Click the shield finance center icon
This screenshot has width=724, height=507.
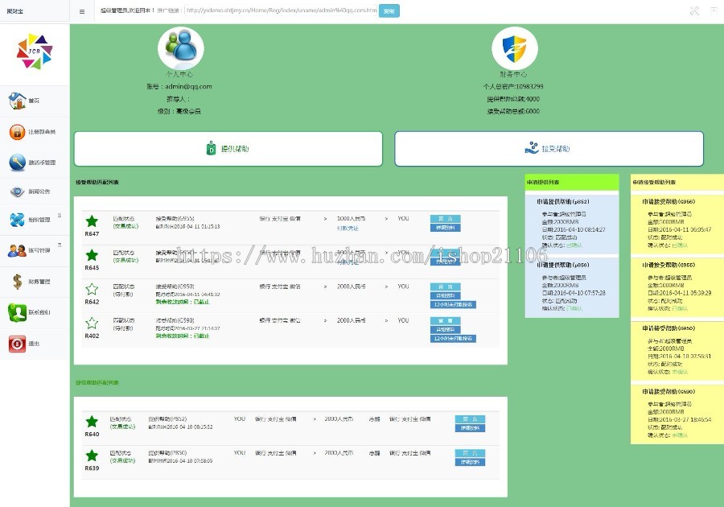(x=514, y=48)
